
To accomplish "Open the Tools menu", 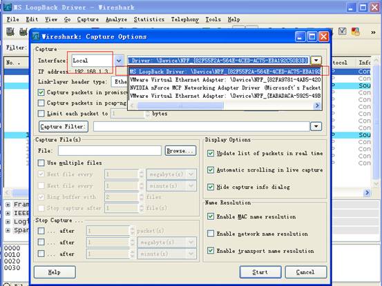I will 213,19.
